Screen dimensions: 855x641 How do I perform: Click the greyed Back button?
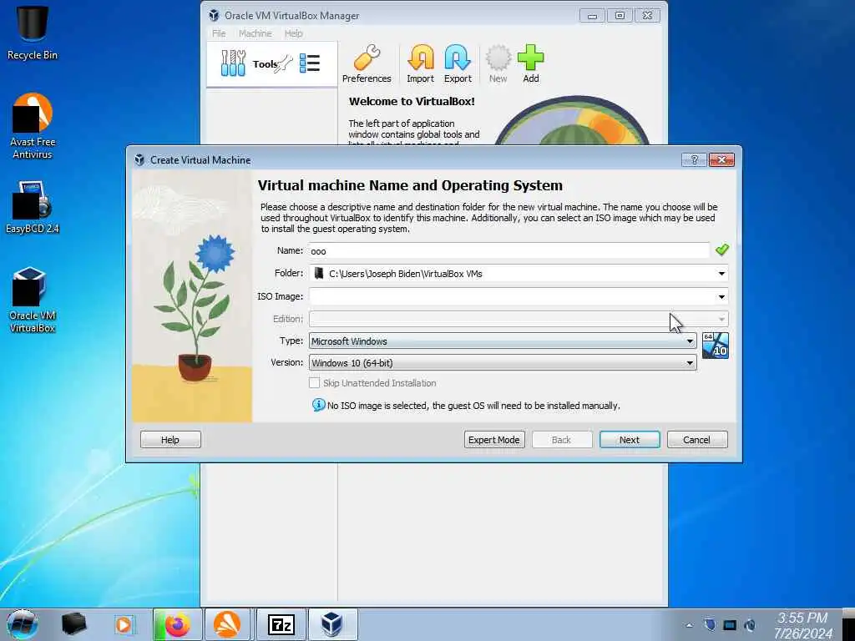pyautogui.click(x=562, y=439)
